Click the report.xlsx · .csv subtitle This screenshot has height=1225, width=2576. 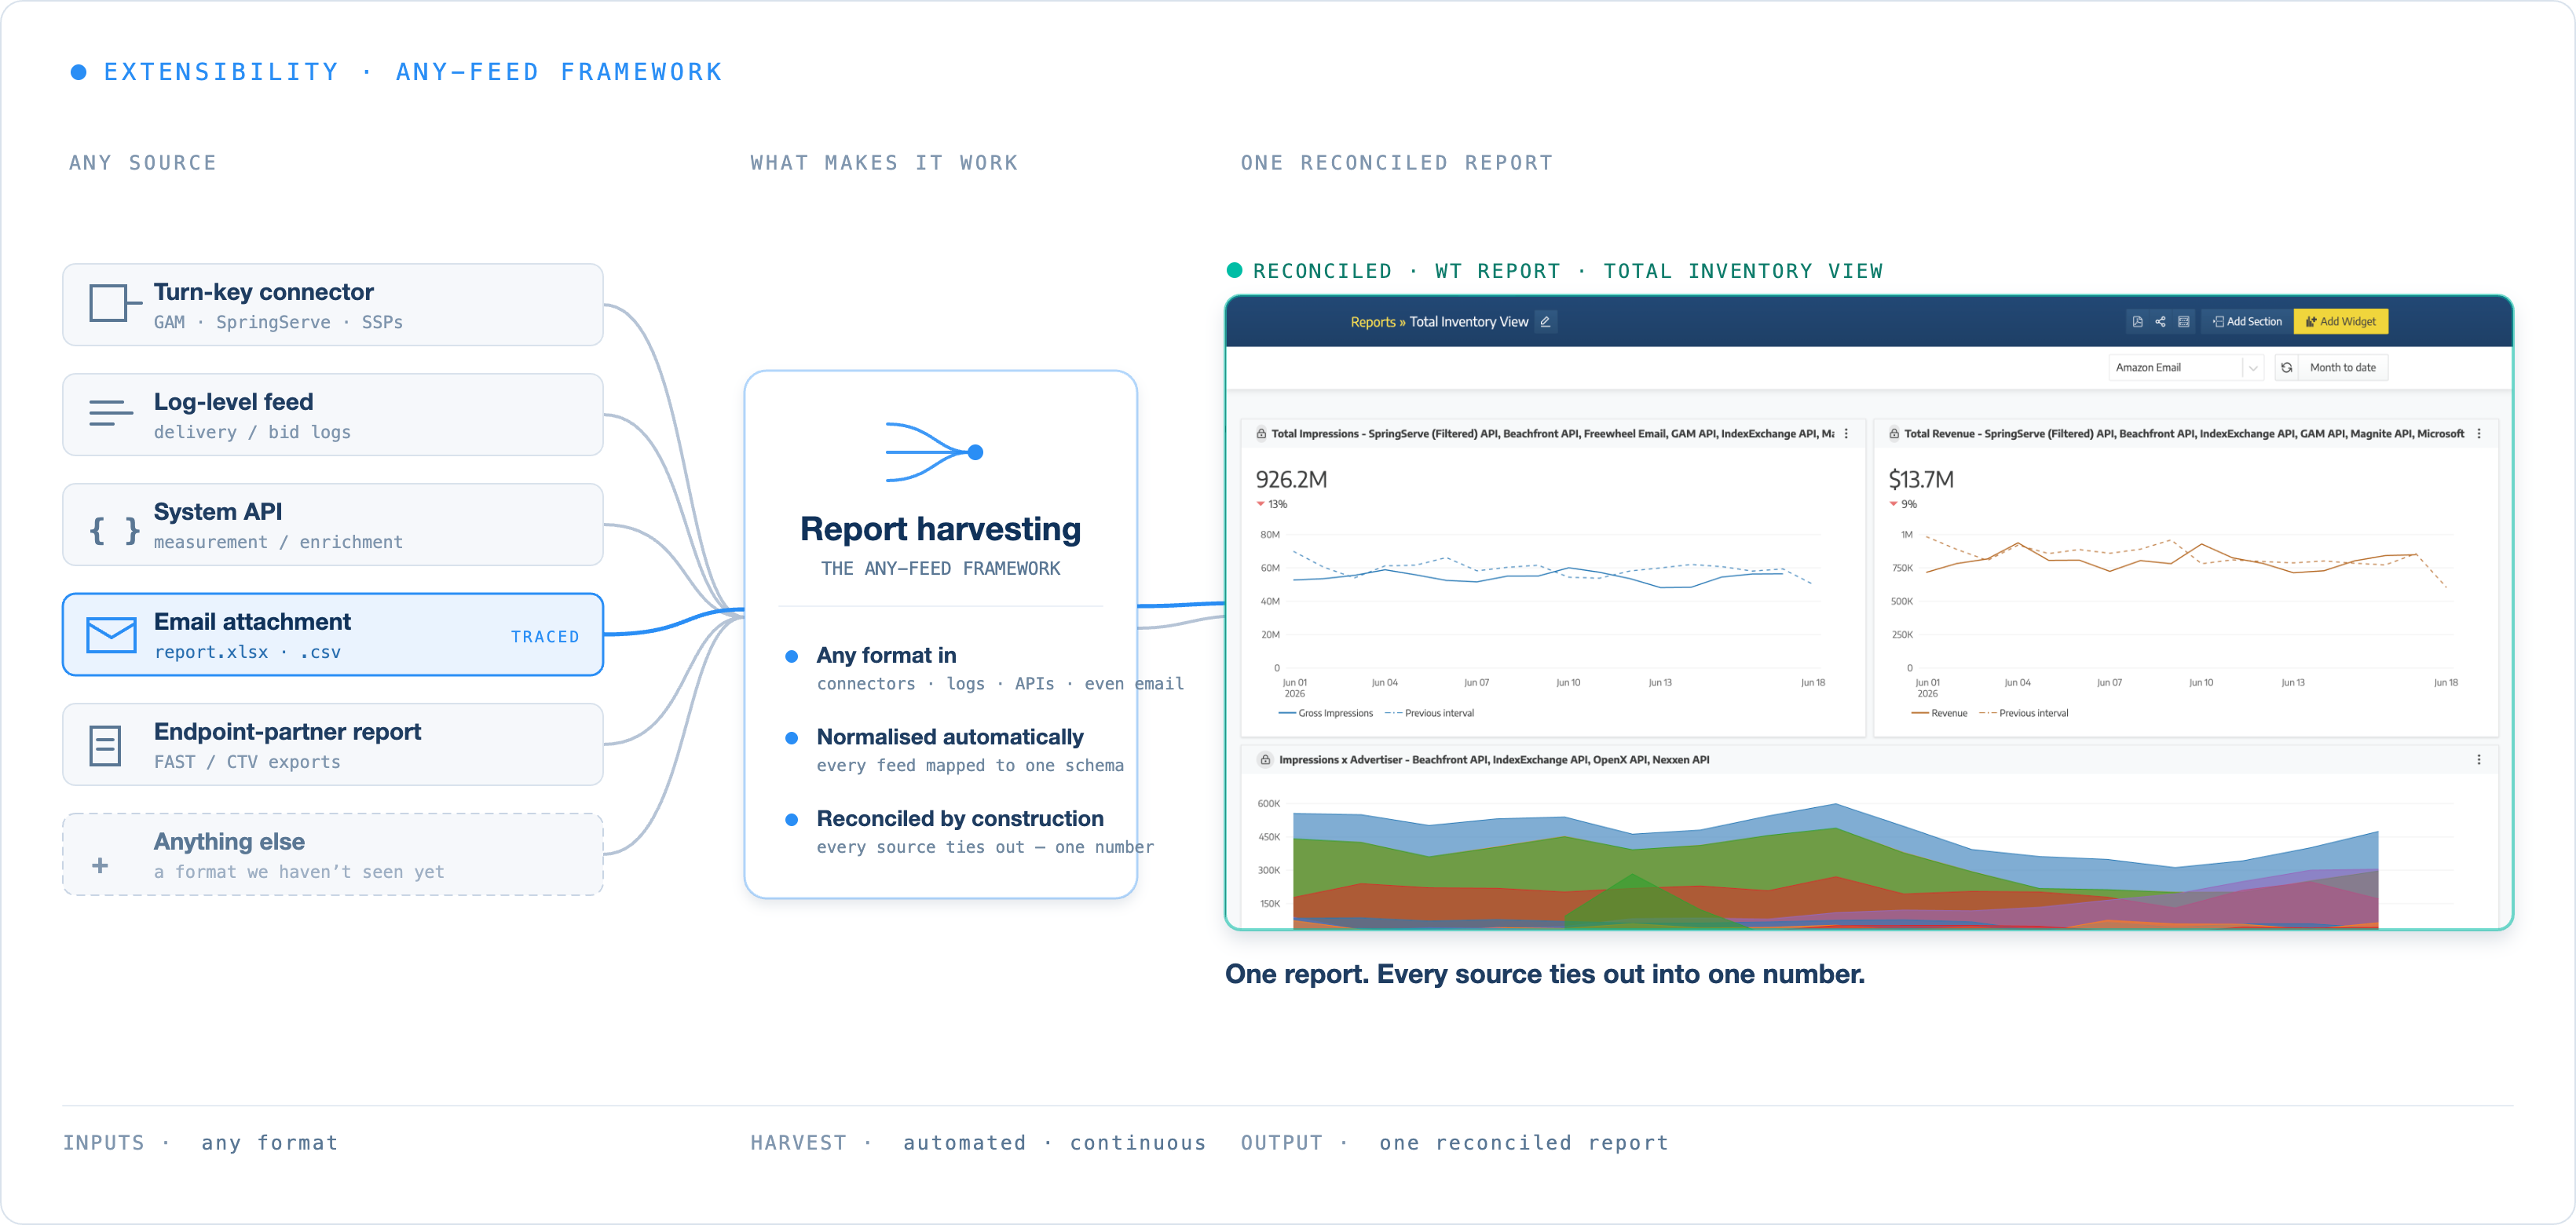point(247,652)
